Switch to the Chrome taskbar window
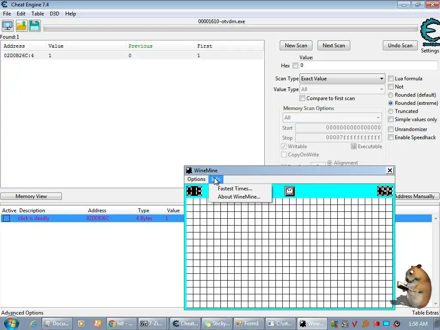 click(x=121, y=324)
